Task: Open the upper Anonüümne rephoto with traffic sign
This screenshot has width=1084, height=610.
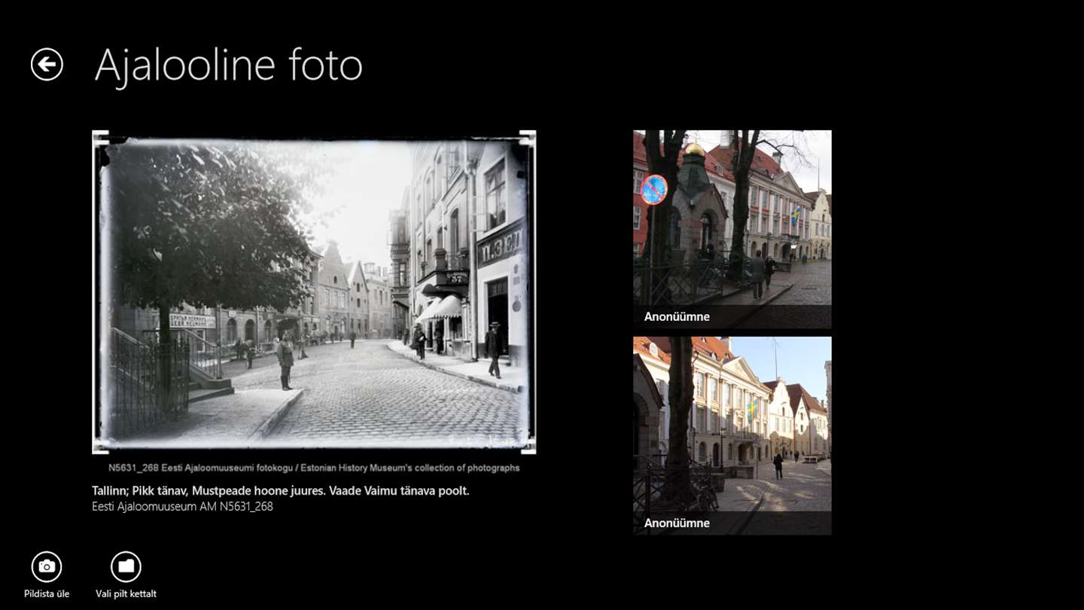Action: tap(732, 229)
